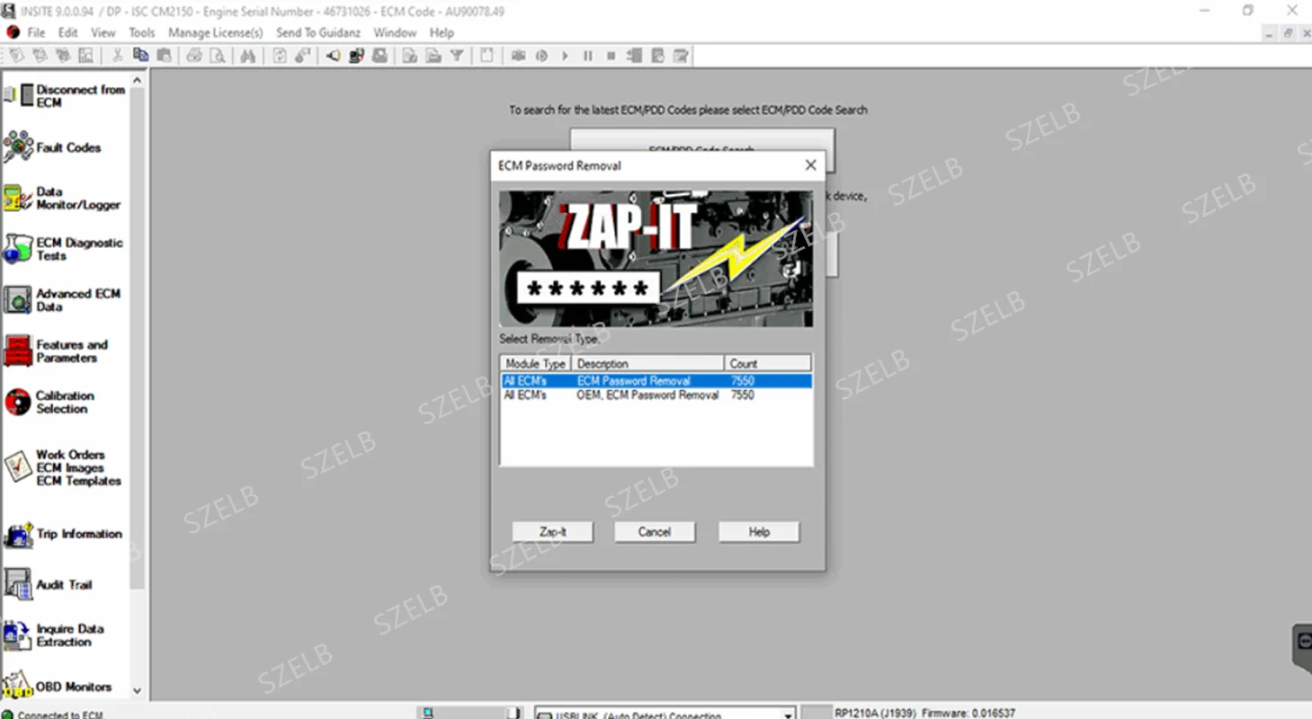
Task: Open the Help menu
Action: pos(442,32)
